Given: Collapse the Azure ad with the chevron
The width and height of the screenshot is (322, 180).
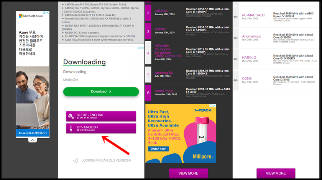Looking at the screenshot, I should [x=33, y=140].
